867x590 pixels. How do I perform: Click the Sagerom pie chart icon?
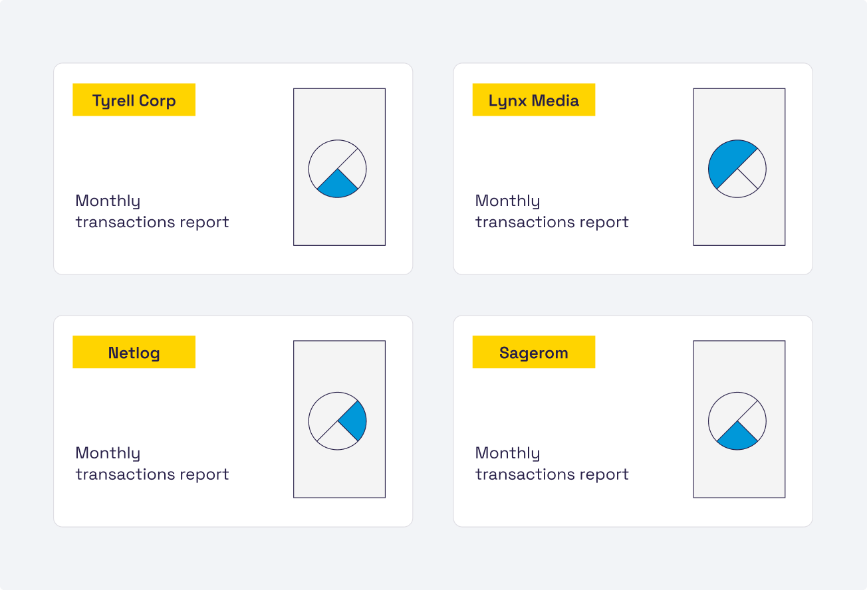[737, 421]
